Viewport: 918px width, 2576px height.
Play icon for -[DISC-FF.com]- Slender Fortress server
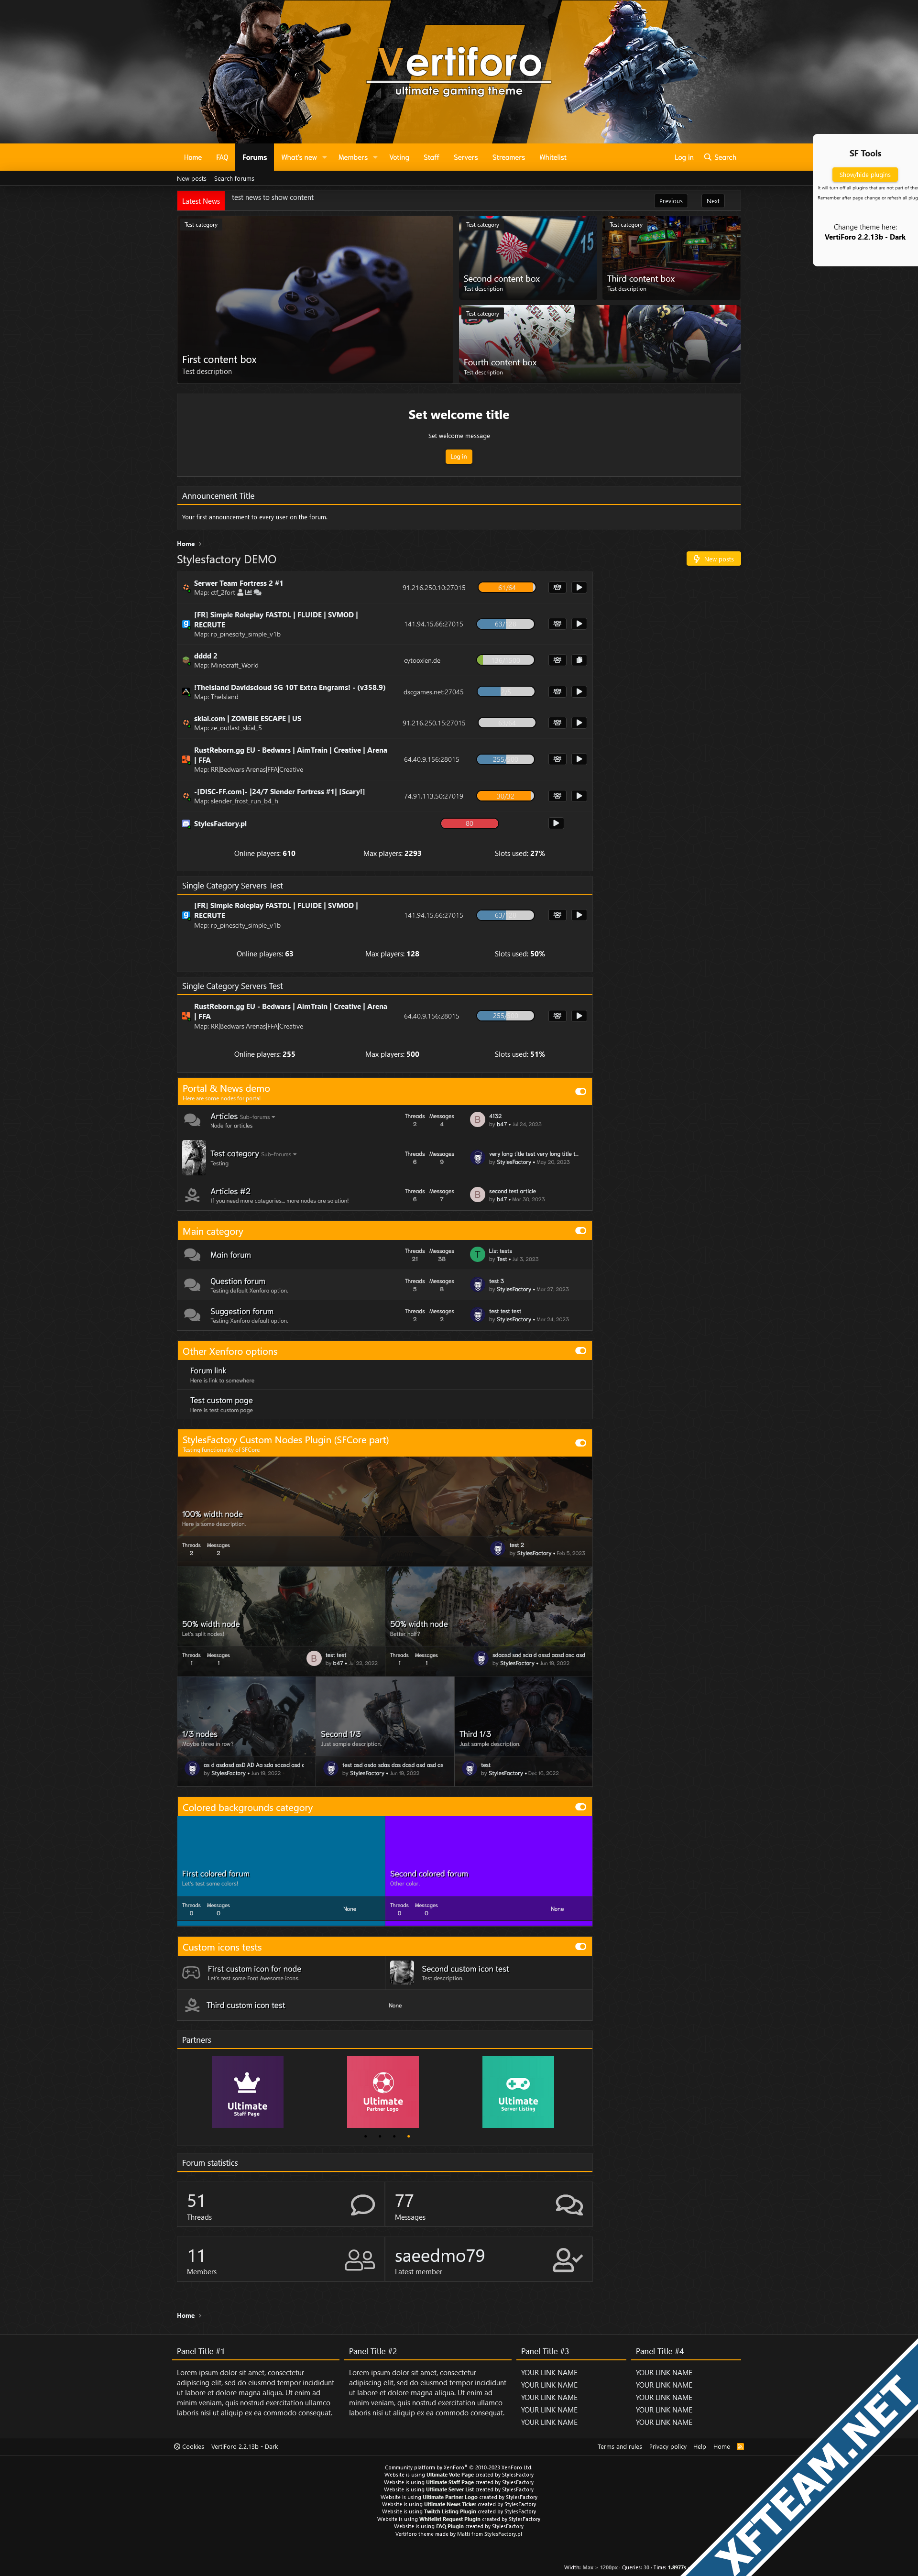(578, 796)
